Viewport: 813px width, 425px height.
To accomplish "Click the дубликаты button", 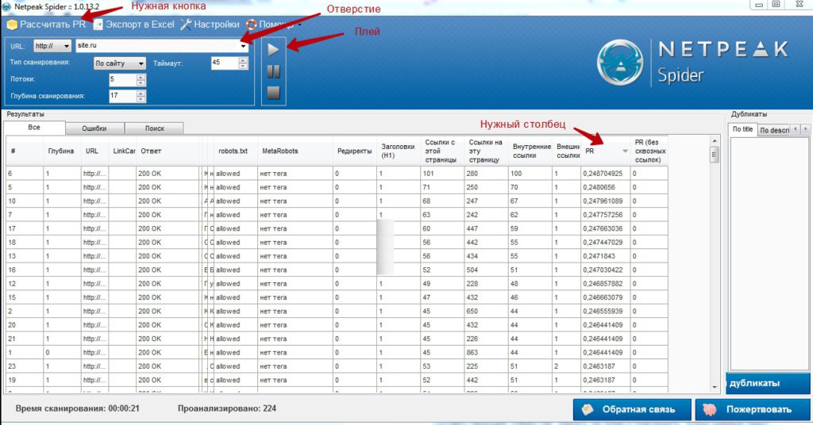I will pyautogui.click(x=768, y=384).
